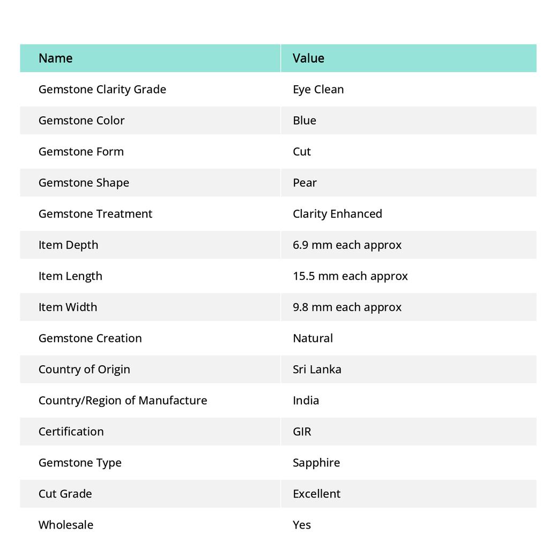Viewport: 549px width, 549px height.
Task: Select the "Sapphire" gemstone type value
Action: click(316, 463)
